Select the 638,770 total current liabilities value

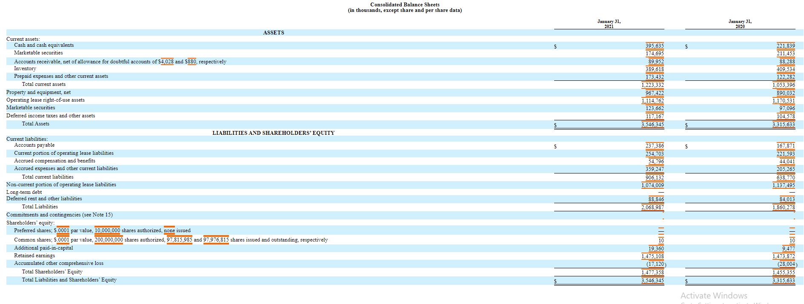coord(786,178)
